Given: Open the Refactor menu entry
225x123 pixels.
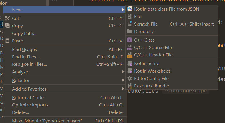Looking at the screenshot, I should point(64,80).
